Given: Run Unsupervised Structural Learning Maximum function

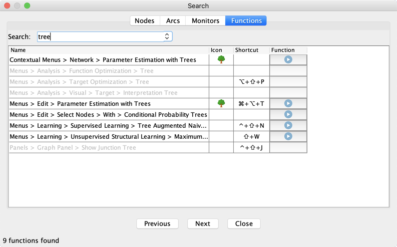Looking at the screenshot, I should click(288, 137).
